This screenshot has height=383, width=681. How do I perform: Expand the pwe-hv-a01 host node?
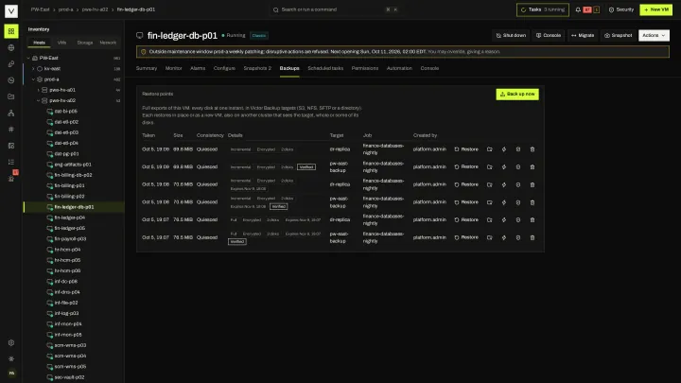click(38, 90)
